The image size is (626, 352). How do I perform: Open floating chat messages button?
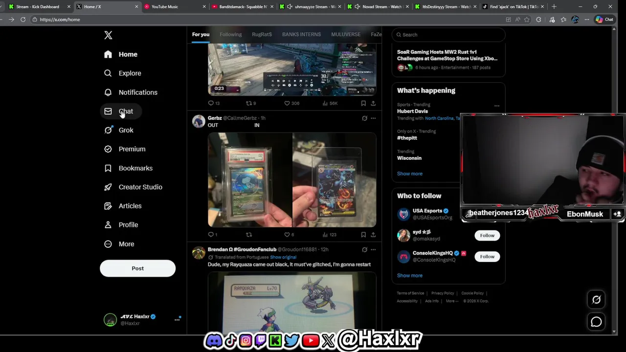(596, 322)
